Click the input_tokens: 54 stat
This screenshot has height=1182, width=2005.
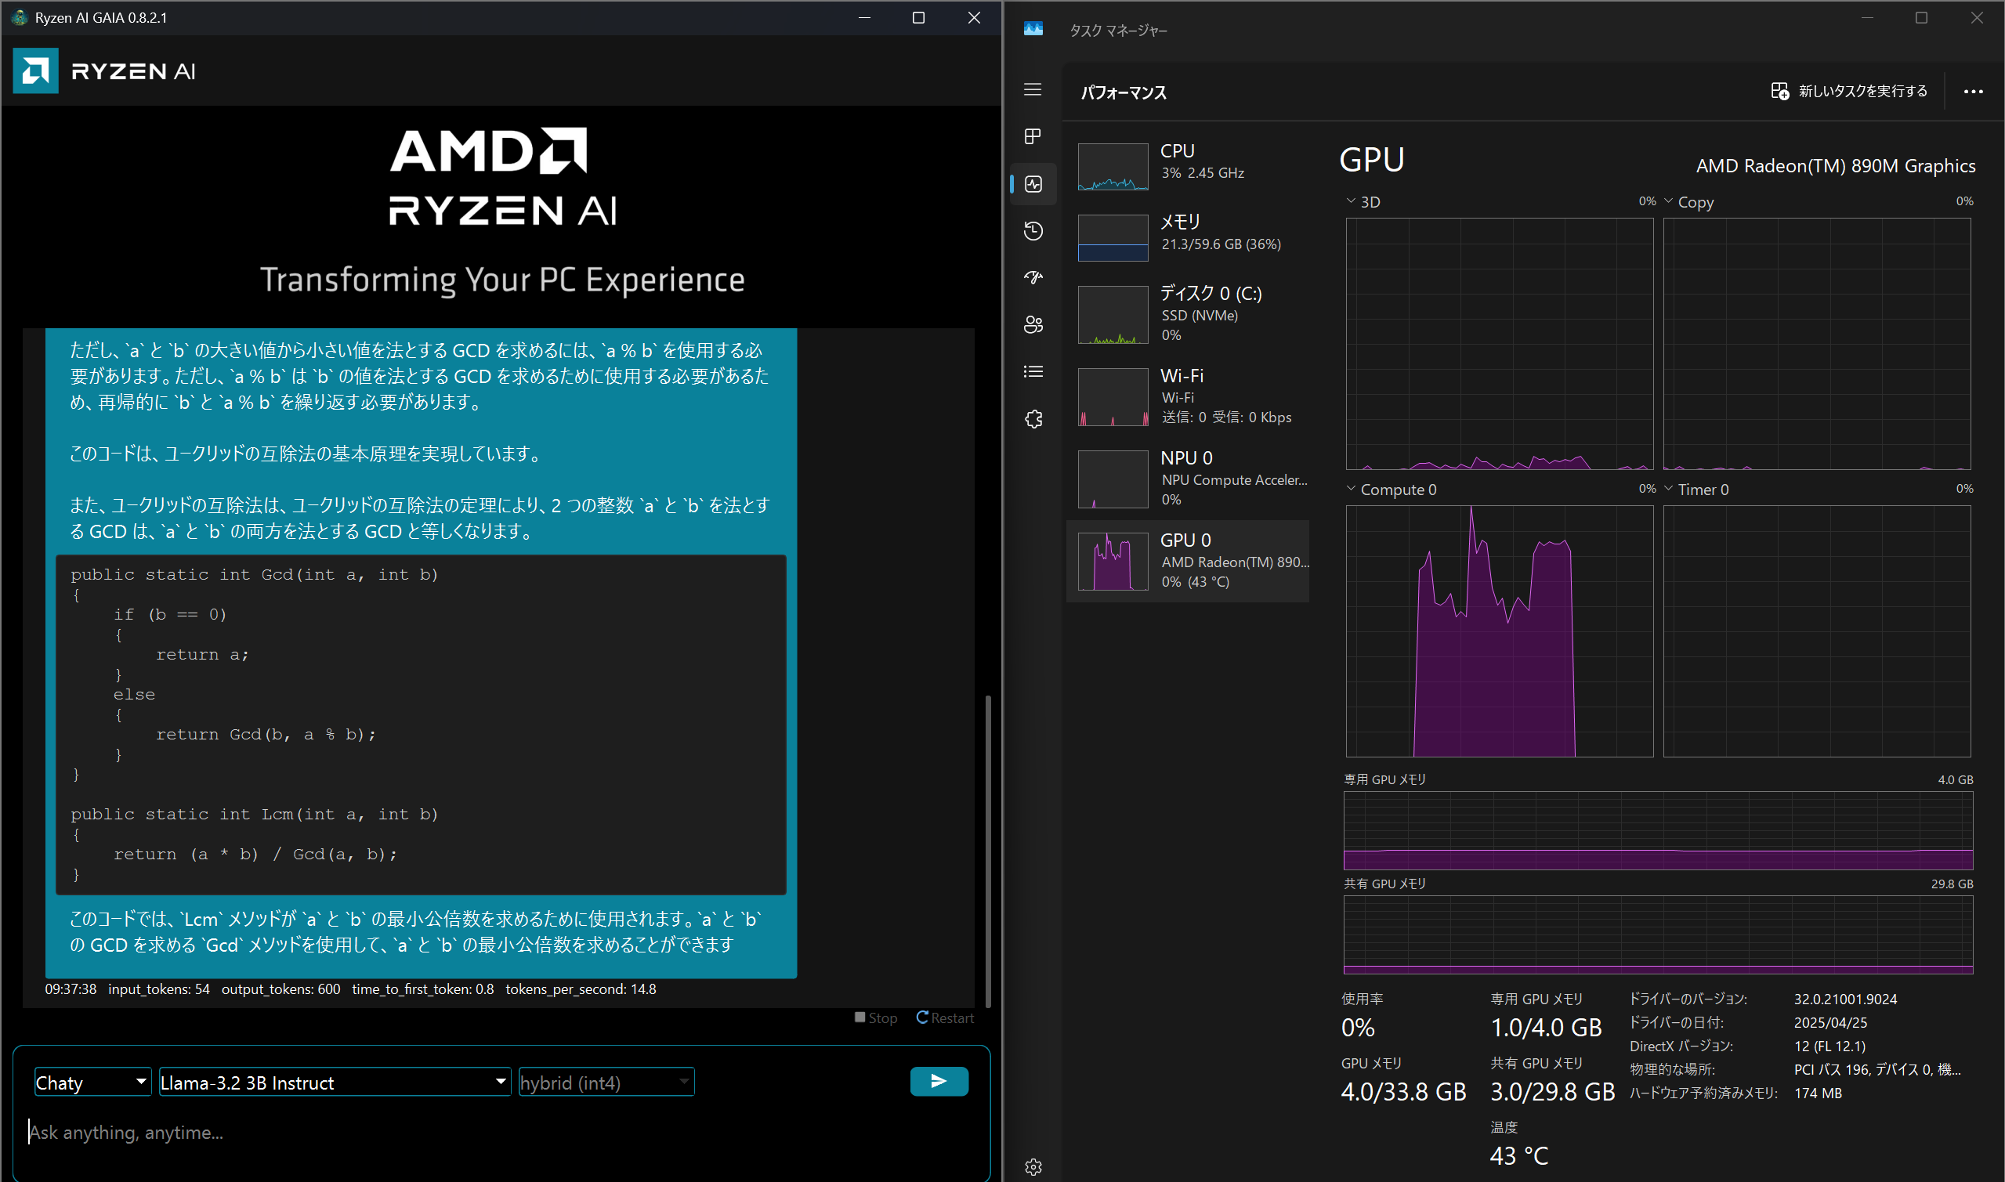coord(158,989)
